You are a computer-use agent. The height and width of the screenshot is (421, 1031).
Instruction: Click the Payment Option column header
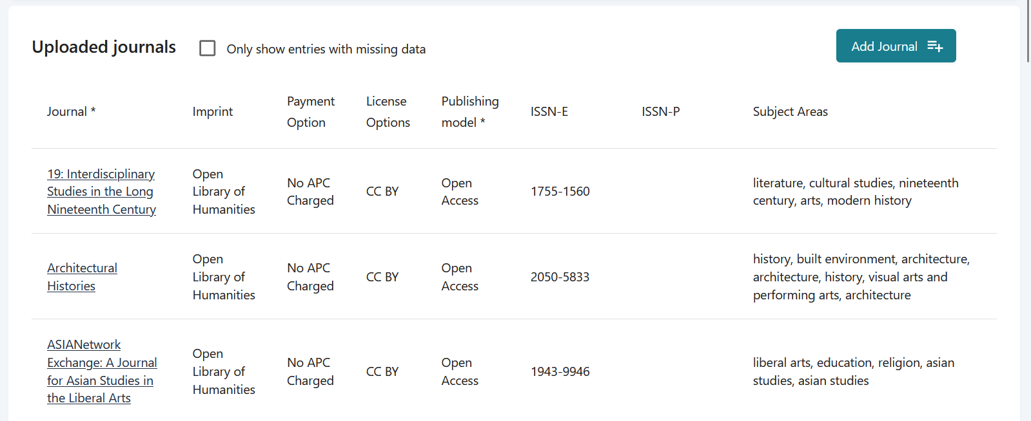(x=311, y=111)
